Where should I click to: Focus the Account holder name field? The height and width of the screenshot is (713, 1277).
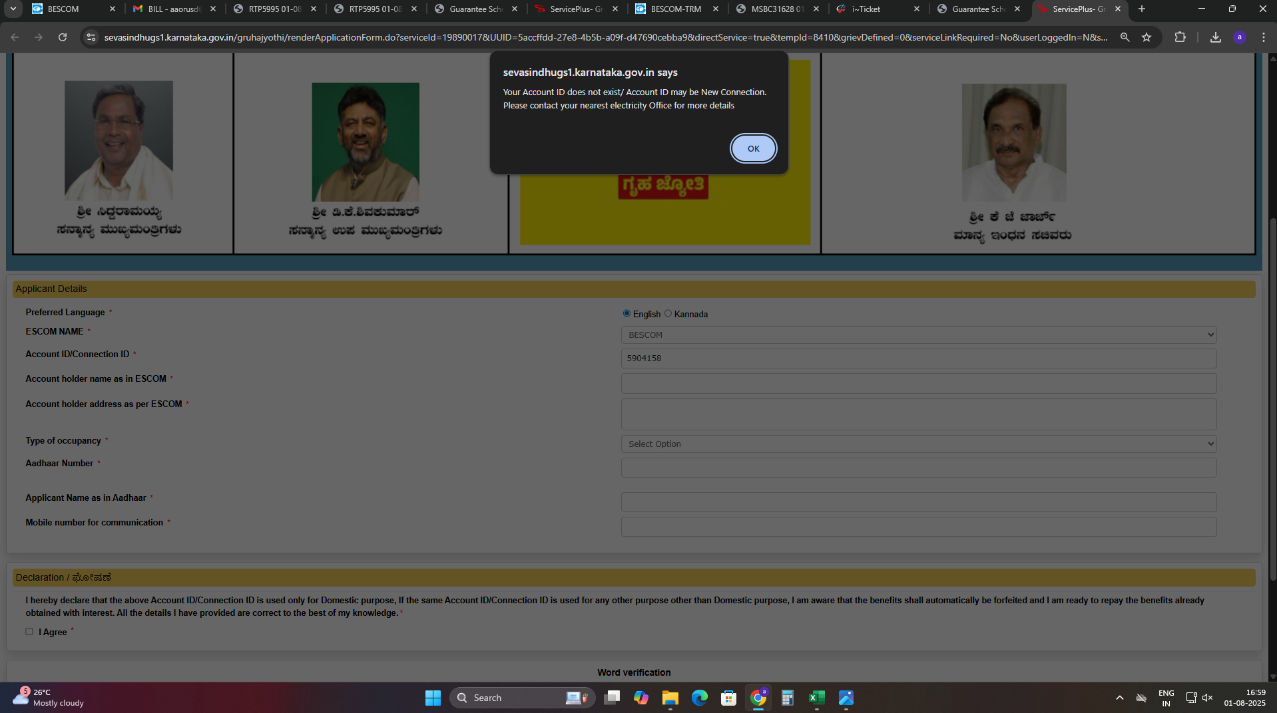[919, 383]
